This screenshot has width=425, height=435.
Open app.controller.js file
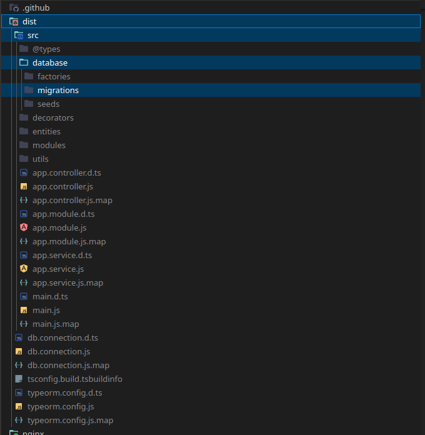[x=211, y=186]
